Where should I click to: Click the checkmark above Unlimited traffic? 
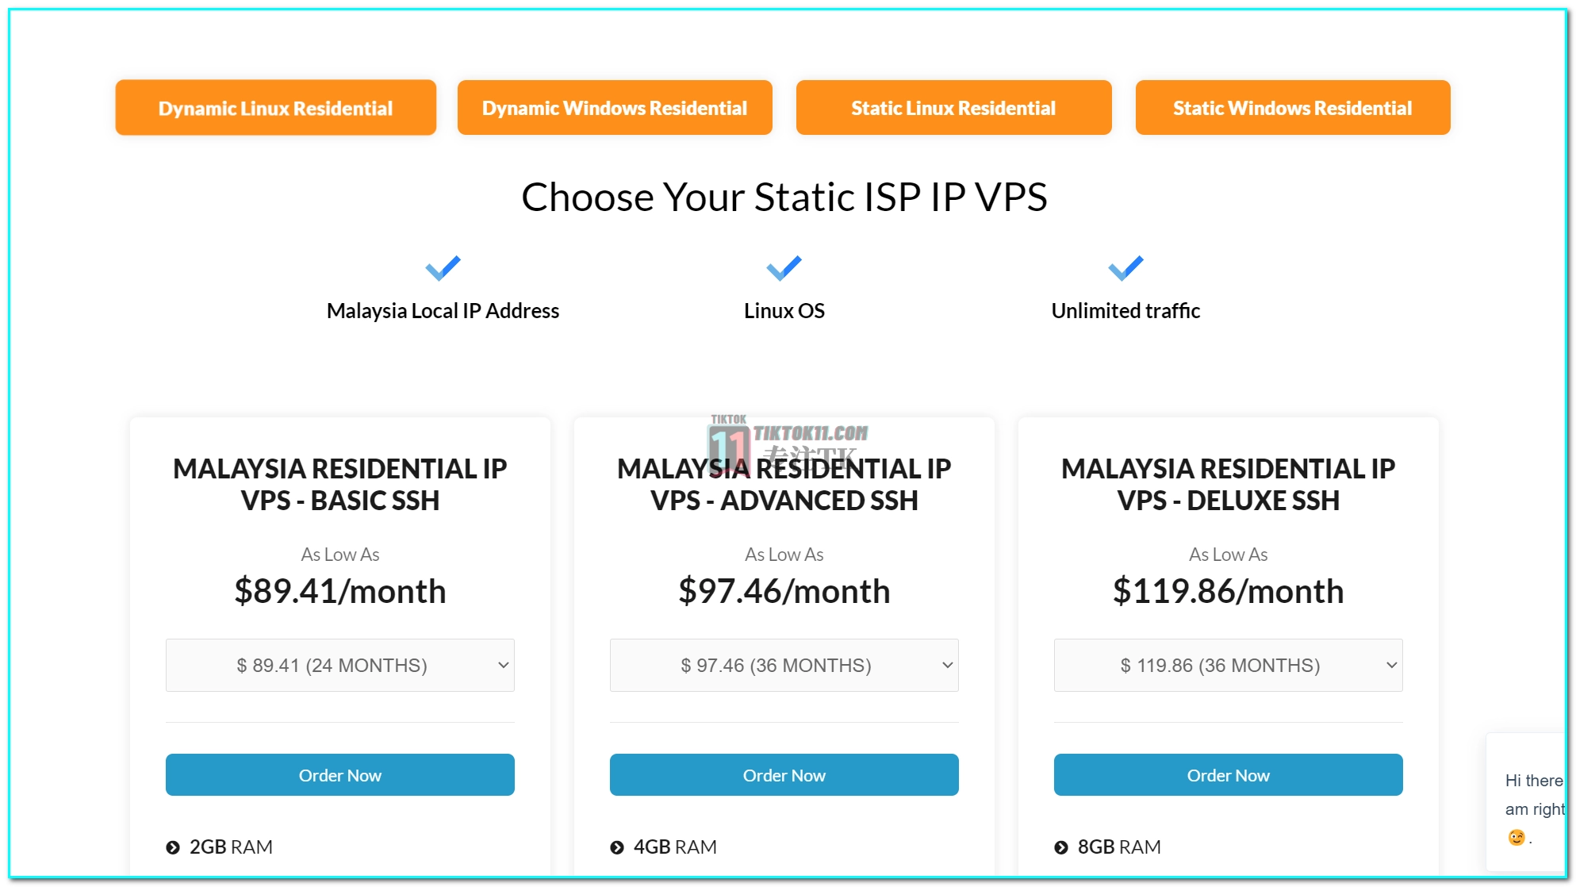tap(1125, 268)
